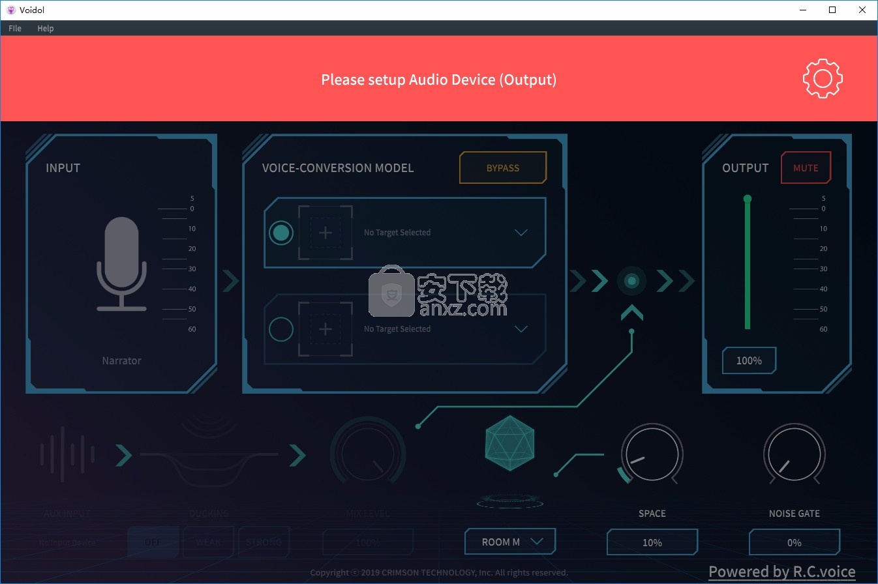
Task: Click the AUX INPUT waveform icon
Action: coord(68,454)
